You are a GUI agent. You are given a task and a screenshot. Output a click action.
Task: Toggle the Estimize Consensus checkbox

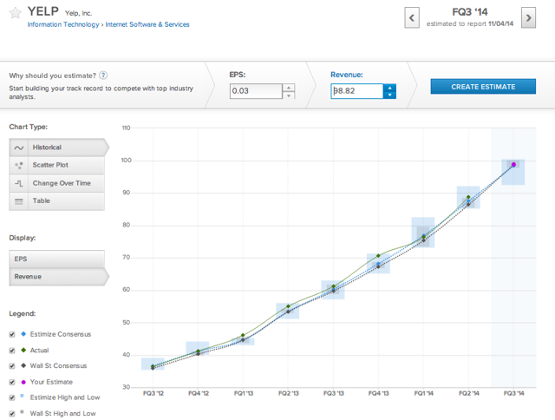[12, 334]
